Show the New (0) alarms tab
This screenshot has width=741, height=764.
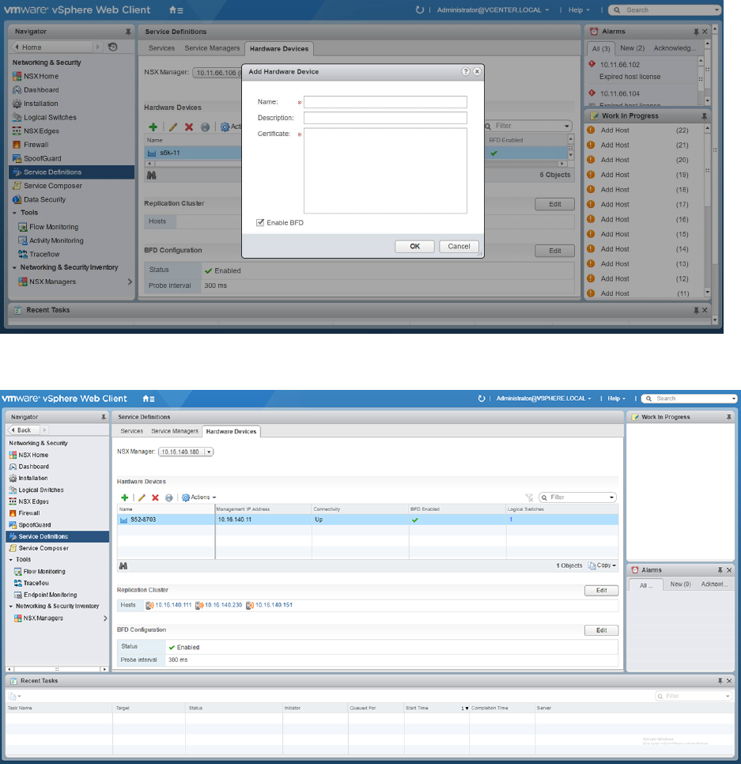point(680,584)
